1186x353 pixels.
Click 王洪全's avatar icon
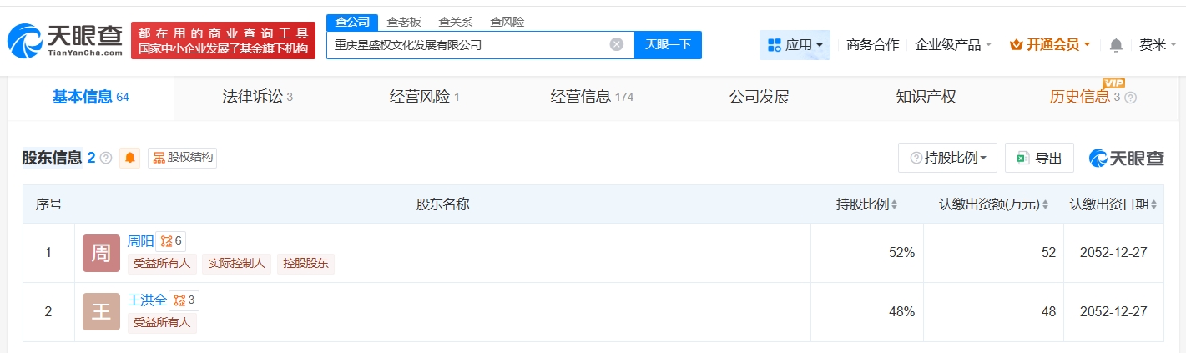(101, 312)
